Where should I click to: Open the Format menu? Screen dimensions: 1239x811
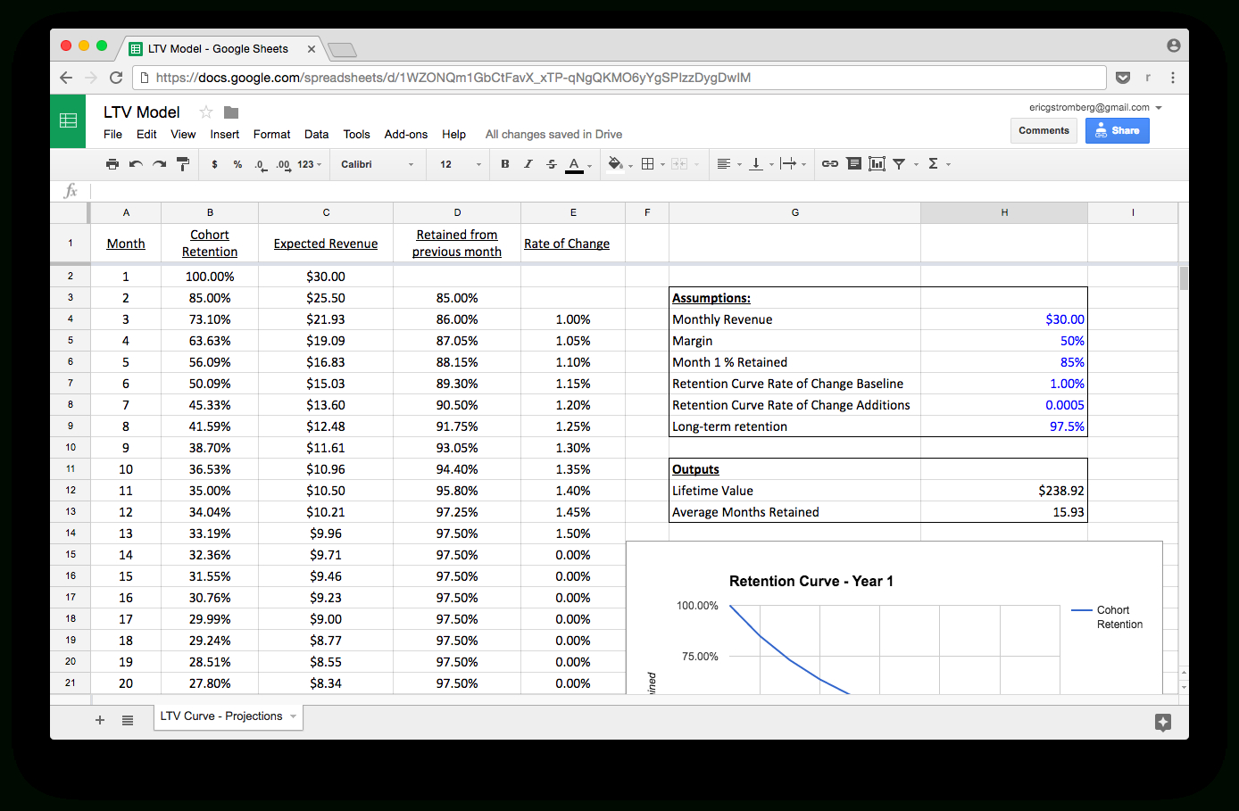[x=271, y=134]
